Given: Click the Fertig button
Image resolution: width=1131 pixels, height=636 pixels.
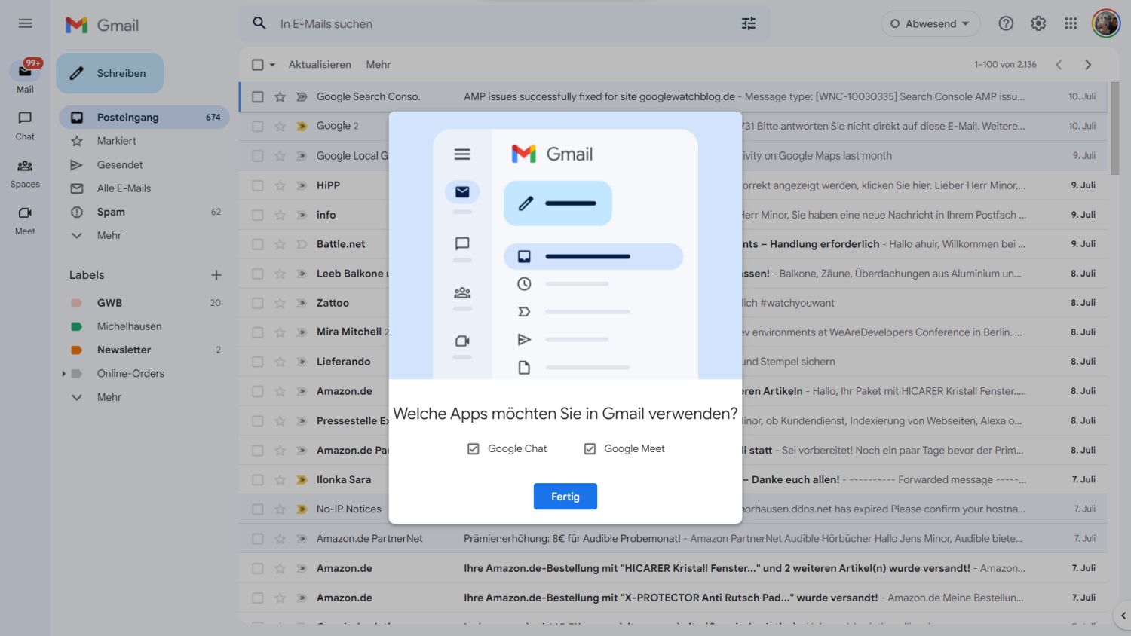Looking at the screenshot, I should [x=565, y=497].
